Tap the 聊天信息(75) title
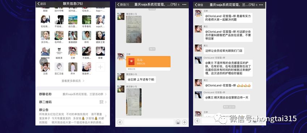 [x=73, y=4]
